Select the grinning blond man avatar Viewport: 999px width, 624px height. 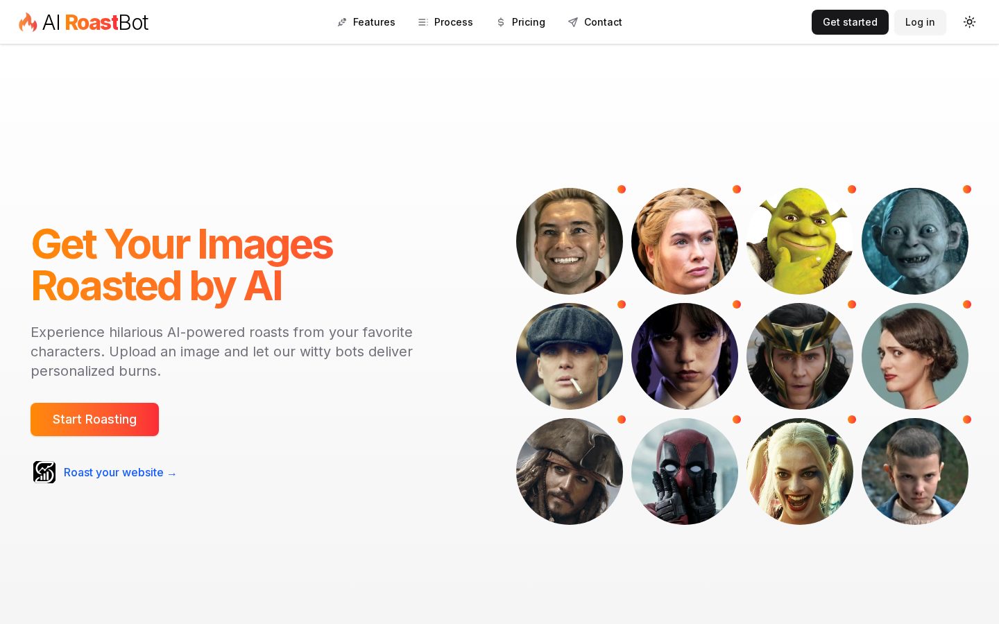570,241
